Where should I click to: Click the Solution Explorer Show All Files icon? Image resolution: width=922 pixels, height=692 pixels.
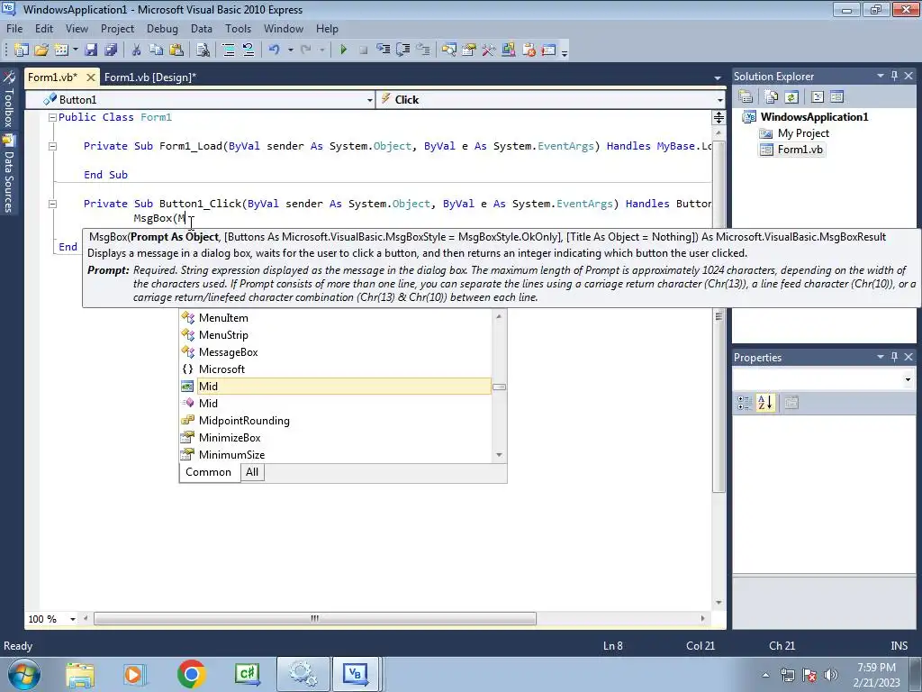pos(771,97)
